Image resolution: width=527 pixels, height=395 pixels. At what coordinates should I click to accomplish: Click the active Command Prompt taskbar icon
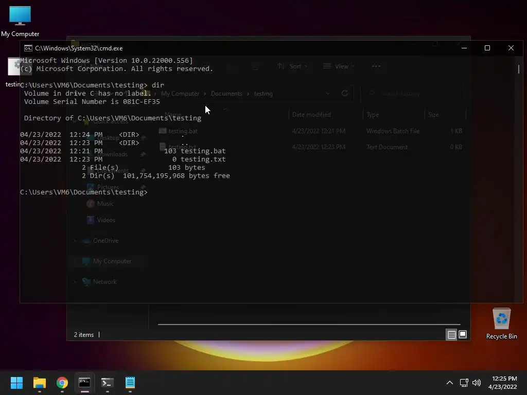click(85, 383)
